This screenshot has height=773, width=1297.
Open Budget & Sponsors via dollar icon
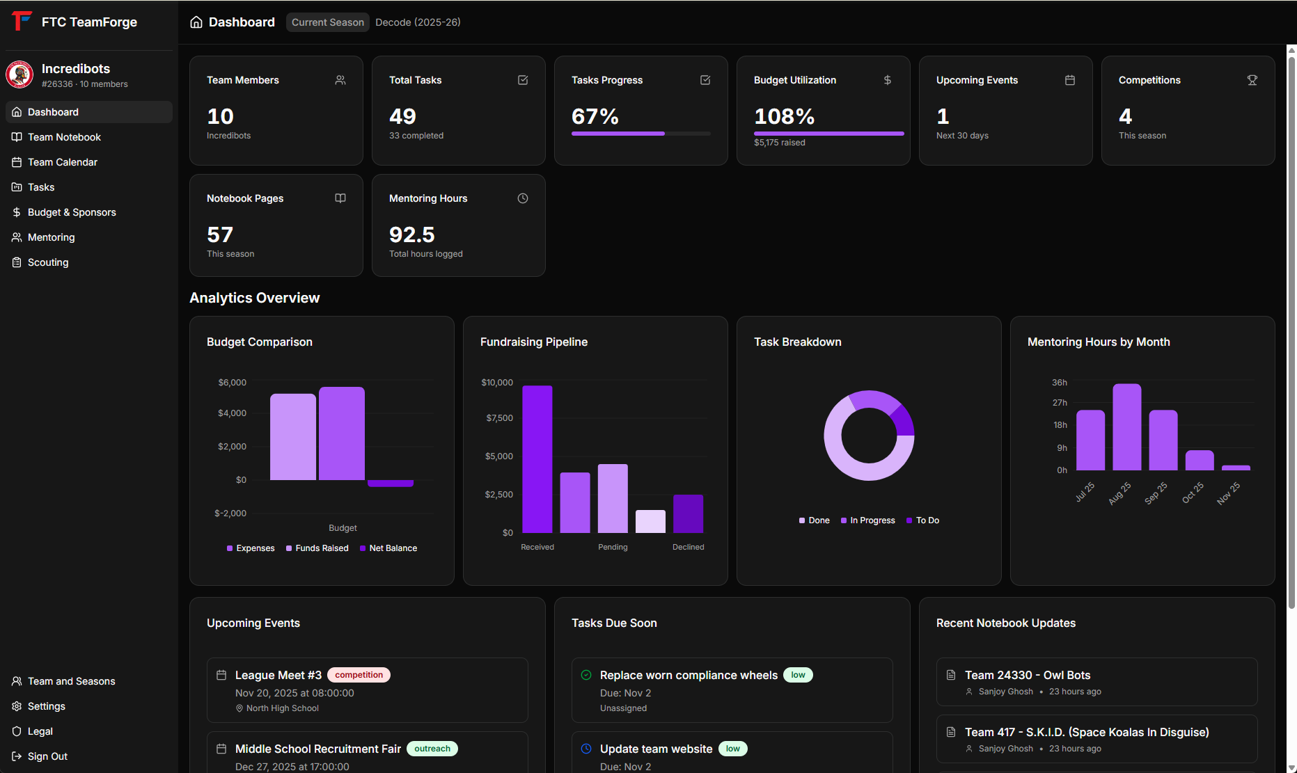(x=17, y=212)
